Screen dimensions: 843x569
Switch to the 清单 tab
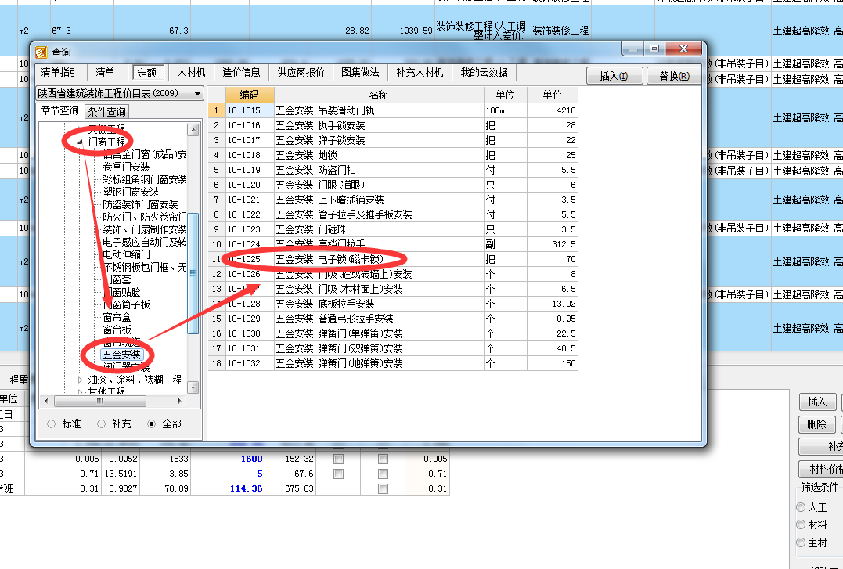pos(105,72)
